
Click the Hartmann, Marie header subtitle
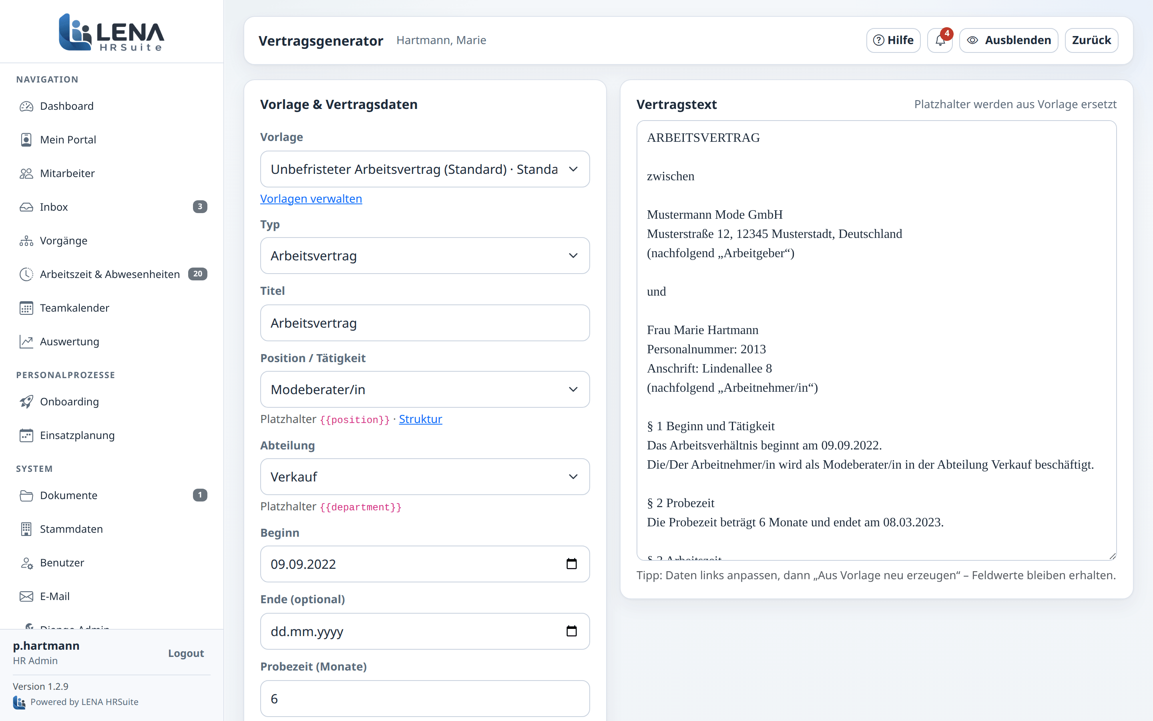click(x=441, y=40)
